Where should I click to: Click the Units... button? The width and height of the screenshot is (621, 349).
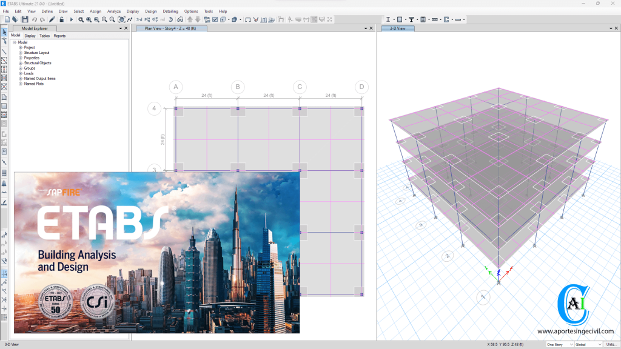click(612, 344)
